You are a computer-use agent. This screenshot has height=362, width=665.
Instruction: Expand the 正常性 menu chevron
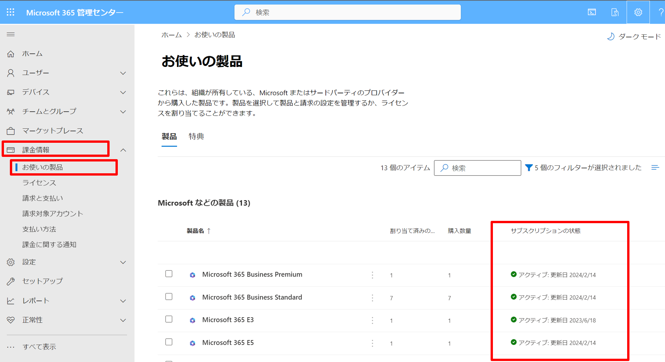coord(123,320)
